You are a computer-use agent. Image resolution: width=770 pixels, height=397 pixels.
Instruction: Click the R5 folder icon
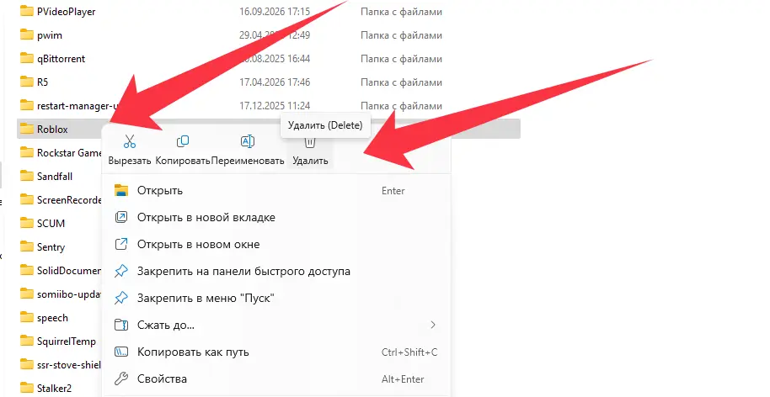[x=26, y=82]
